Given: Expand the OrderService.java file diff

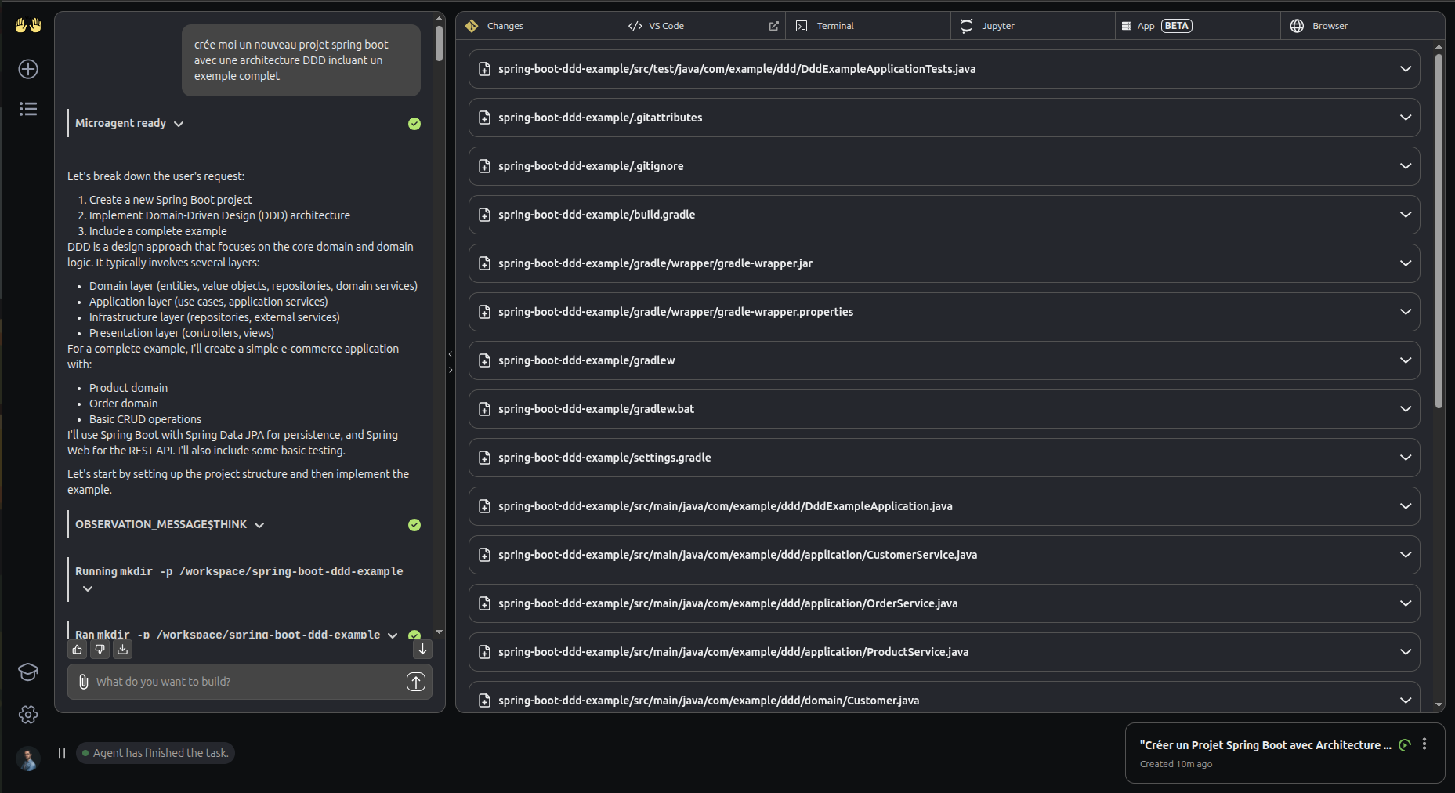Looking at the screenshot, I should coord(1405,603).
